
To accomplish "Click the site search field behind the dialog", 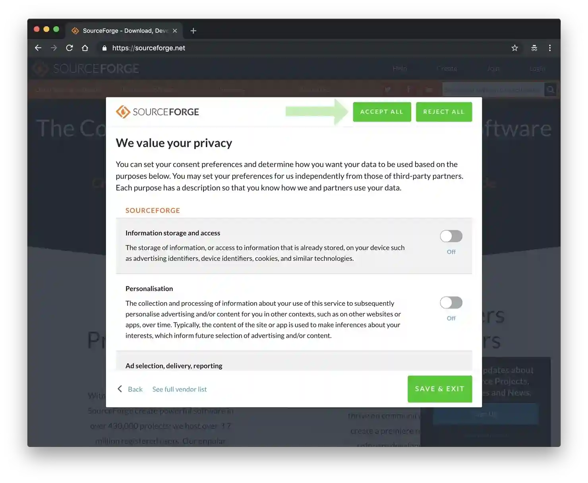I will pos(493,89).
